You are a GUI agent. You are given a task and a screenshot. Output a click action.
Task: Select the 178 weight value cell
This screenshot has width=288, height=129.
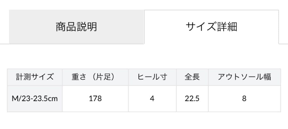(x=95, y=99)
